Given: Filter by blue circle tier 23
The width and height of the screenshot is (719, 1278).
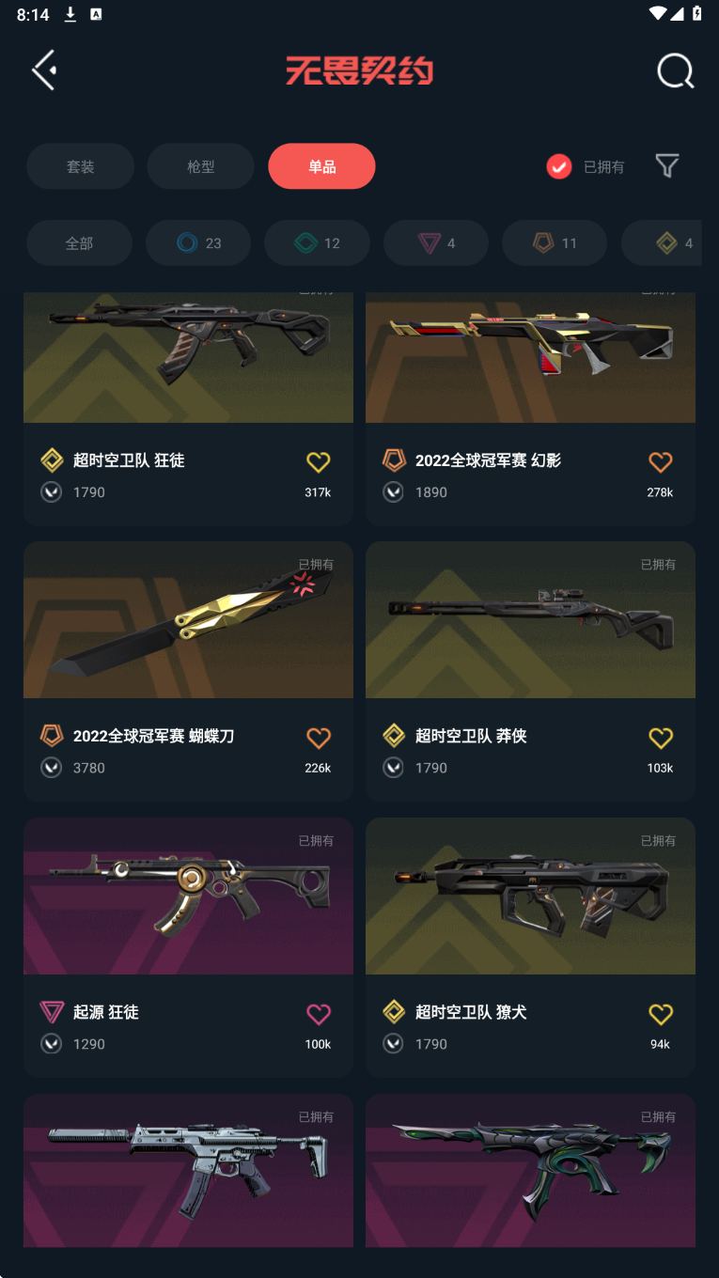Looking at the screenshot, I should click(x=198, y=243).
